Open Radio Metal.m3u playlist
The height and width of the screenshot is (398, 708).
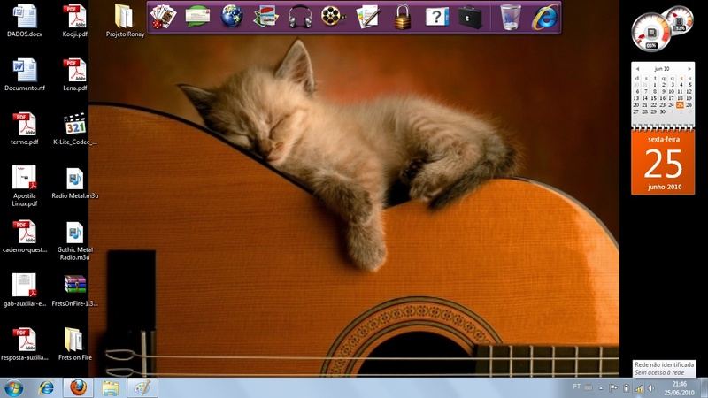pos(75,183)
